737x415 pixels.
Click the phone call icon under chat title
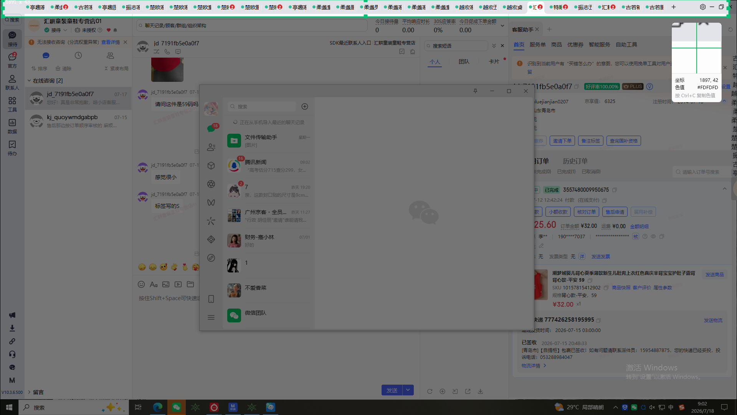tap(167, 51)
